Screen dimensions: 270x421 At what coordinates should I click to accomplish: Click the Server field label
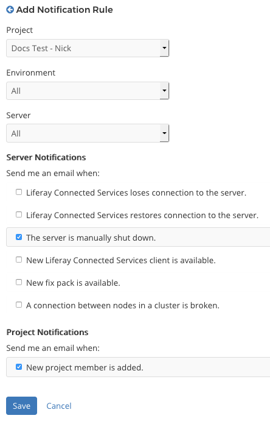(x=18, y=115)
